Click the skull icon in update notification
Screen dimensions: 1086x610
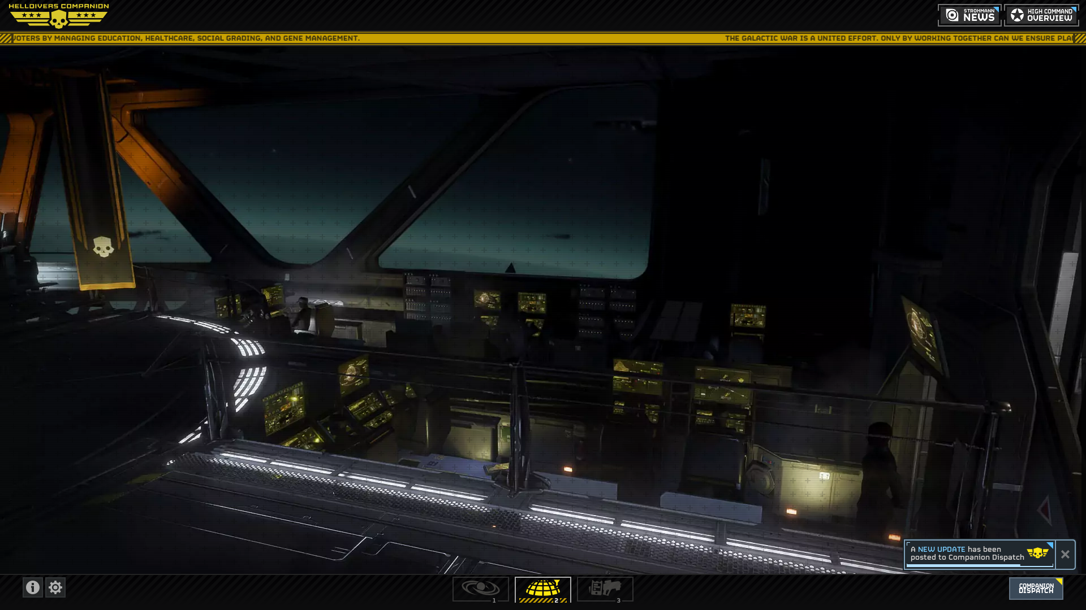pyautogui.click(x=1037, y=553)
